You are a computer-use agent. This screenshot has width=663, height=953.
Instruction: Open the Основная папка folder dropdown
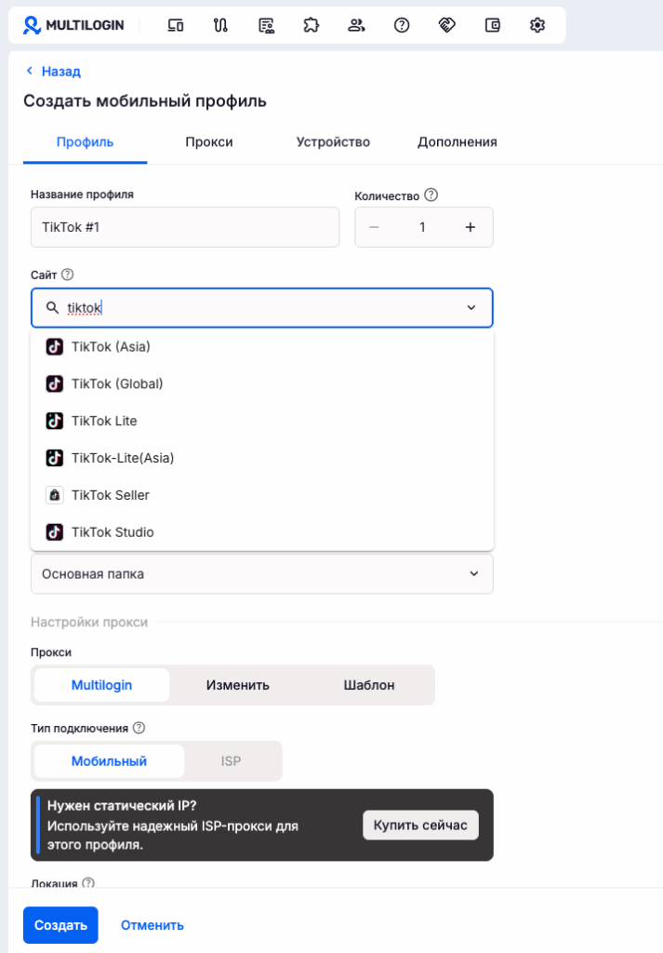point(261,573)
